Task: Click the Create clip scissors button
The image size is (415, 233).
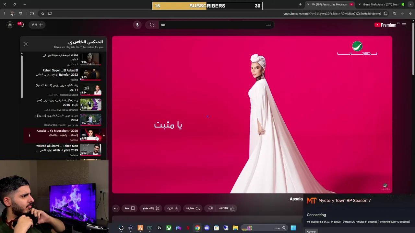Action: pos(151,208)
